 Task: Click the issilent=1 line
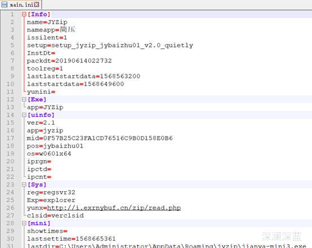47,37
